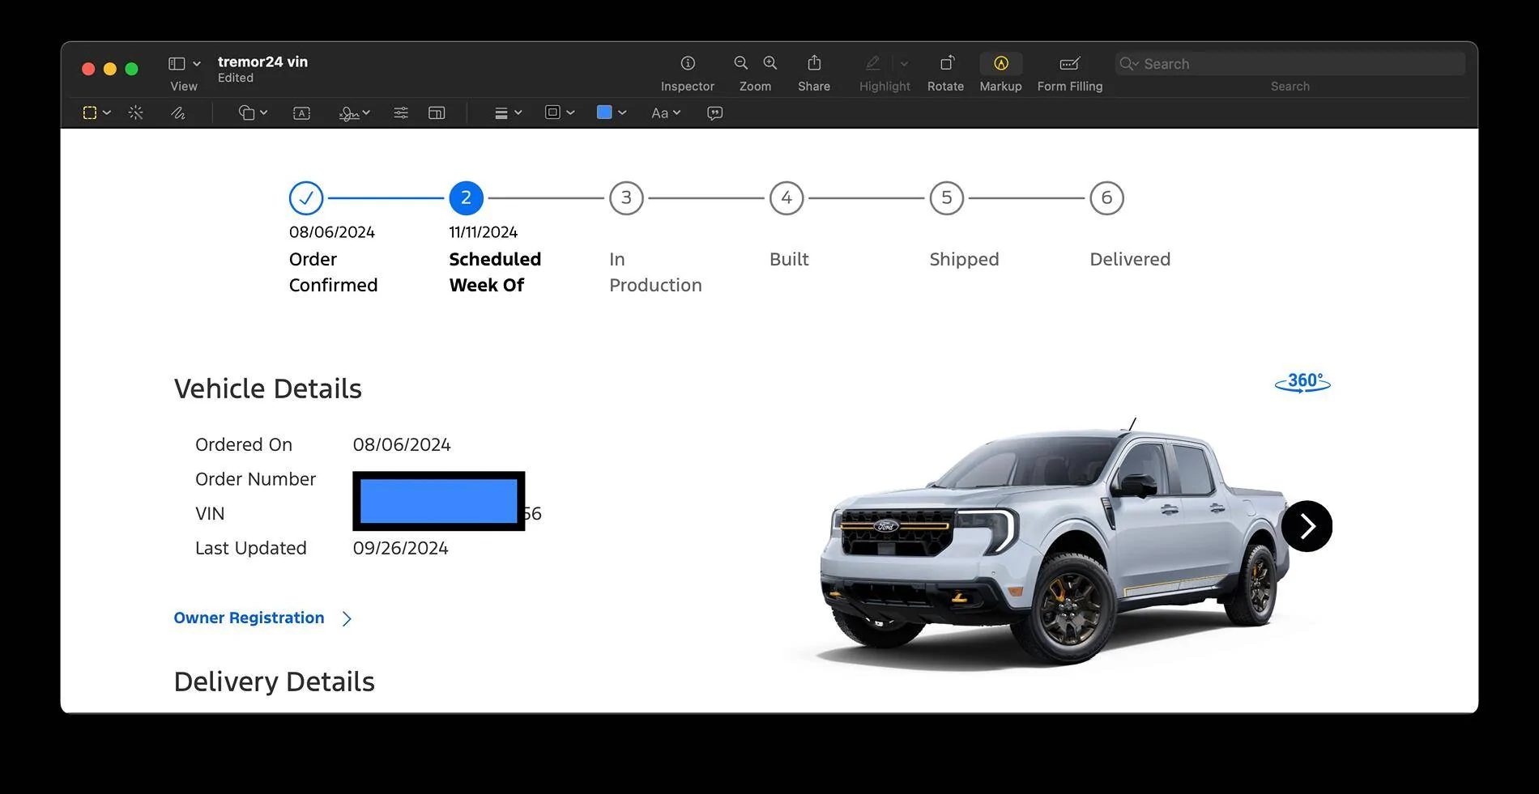
Task: Click the arrow beside Owner Registration
Action: tap(347, 618)
